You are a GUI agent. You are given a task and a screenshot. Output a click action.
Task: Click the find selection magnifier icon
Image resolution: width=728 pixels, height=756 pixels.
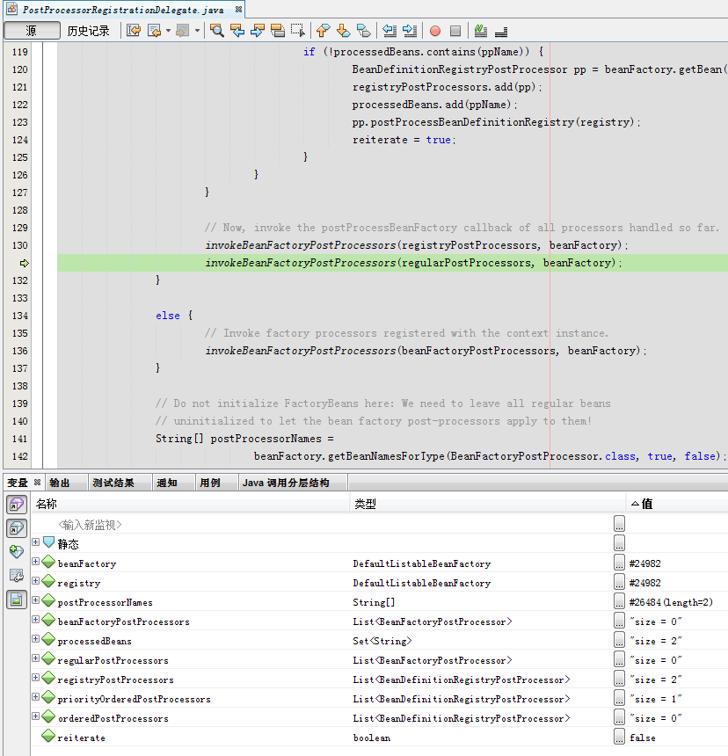pos(217,31)
